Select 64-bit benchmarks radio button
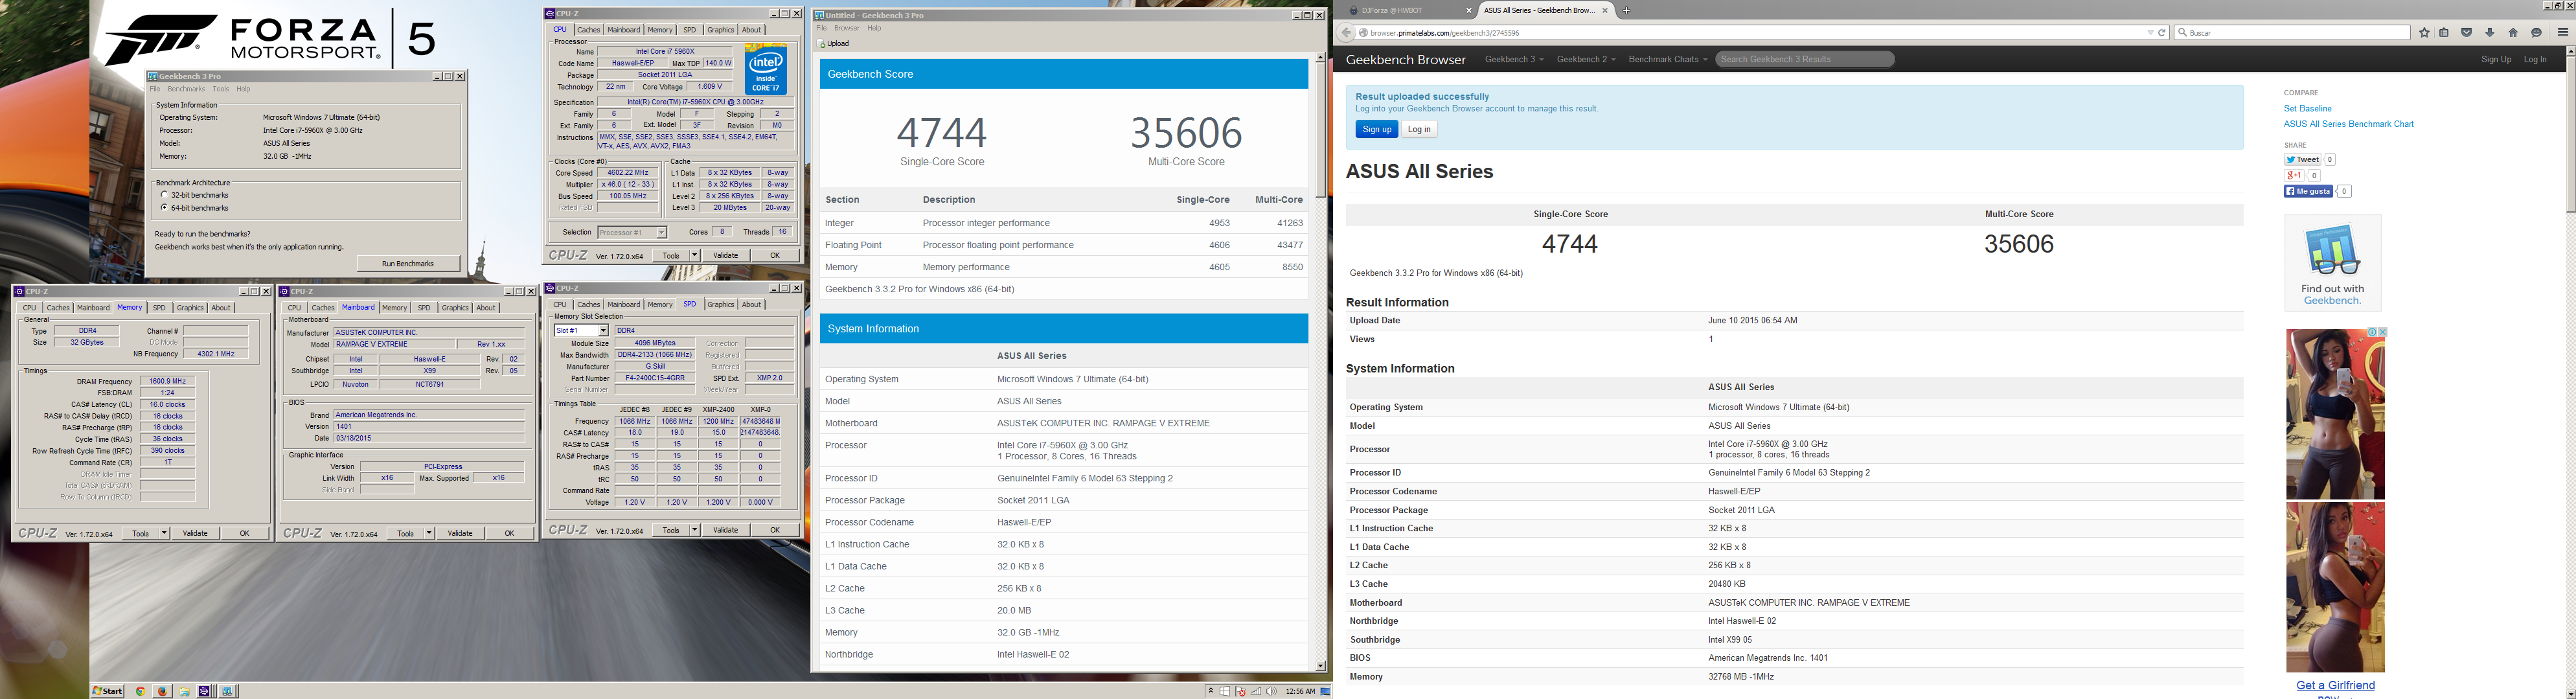This screenshot has width=2576, height=699. tap(164, 208)
